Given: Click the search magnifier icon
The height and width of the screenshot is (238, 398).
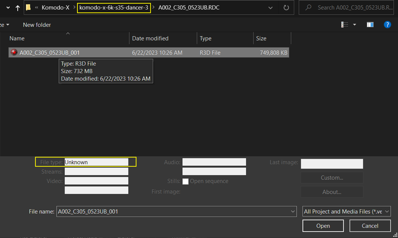Looking at the screenshot, I should pyautogui.click(x=308, y=8).
